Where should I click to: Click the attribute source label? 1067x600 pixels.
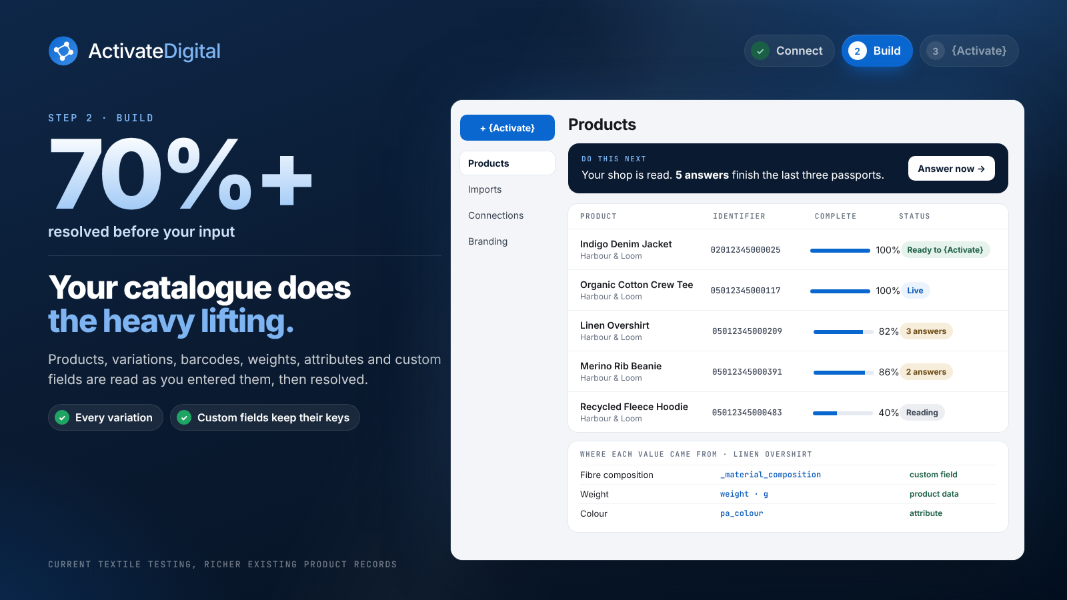(x=926, y=513)
